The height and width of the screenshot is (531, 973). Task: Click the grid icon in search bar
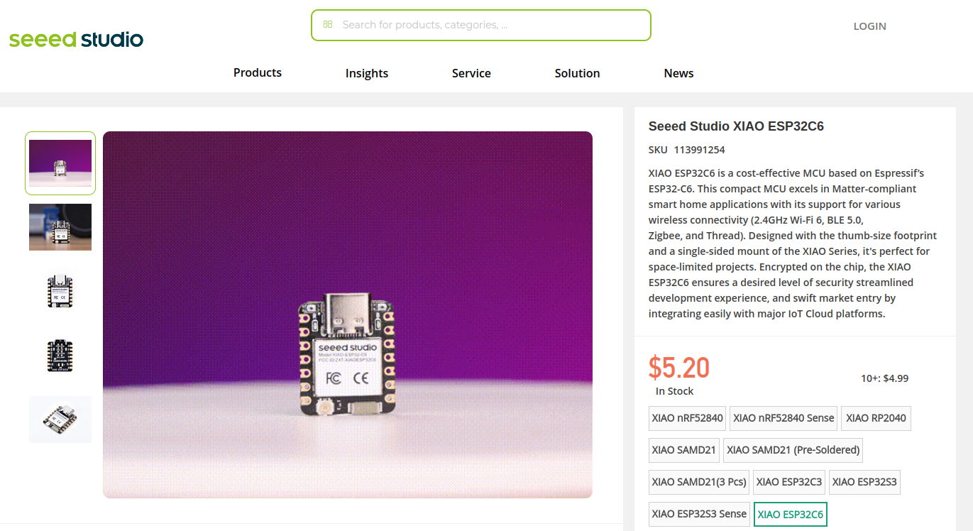click(x=328, y=24)
